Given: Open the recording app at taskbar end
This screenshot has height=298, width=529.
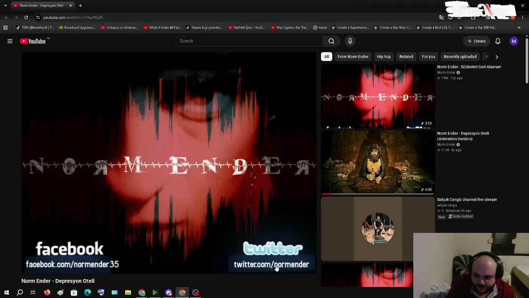Looking at the screenshot, I should click(195, 293).
